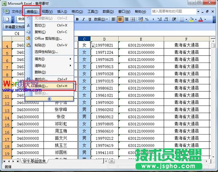Click the Office Clipboard icon in menu
This screenshot has height=172, width=218.
29,39
